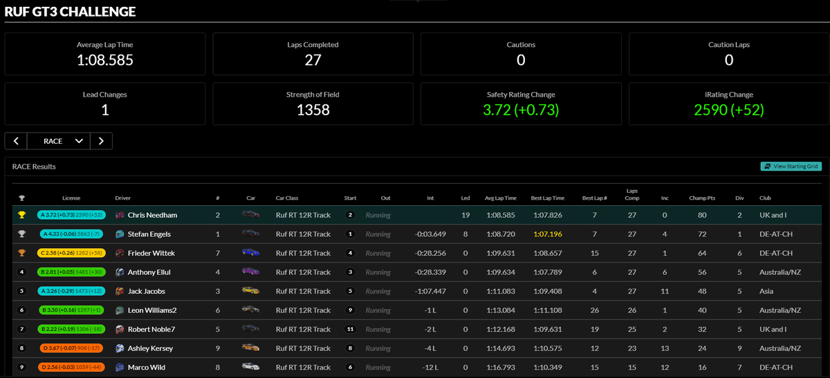Go to previous session with left arrow
Image resolution: width=830 pixels, height=378 pixels.
[16, 141]
